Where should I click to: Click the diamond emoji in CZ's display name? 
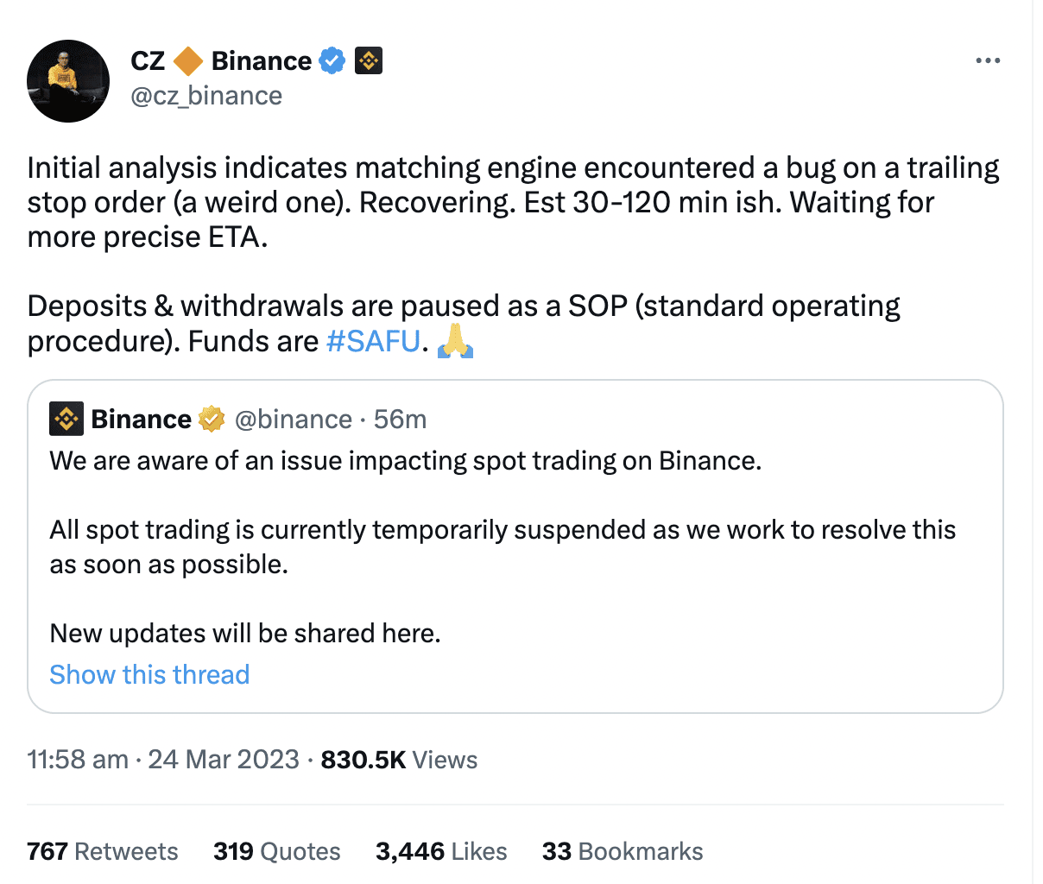[189, 60]
